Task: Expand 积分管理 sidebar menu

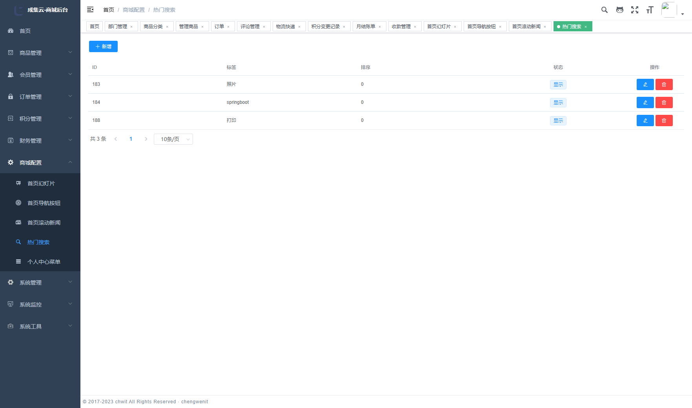Action: tap(40, 118)
